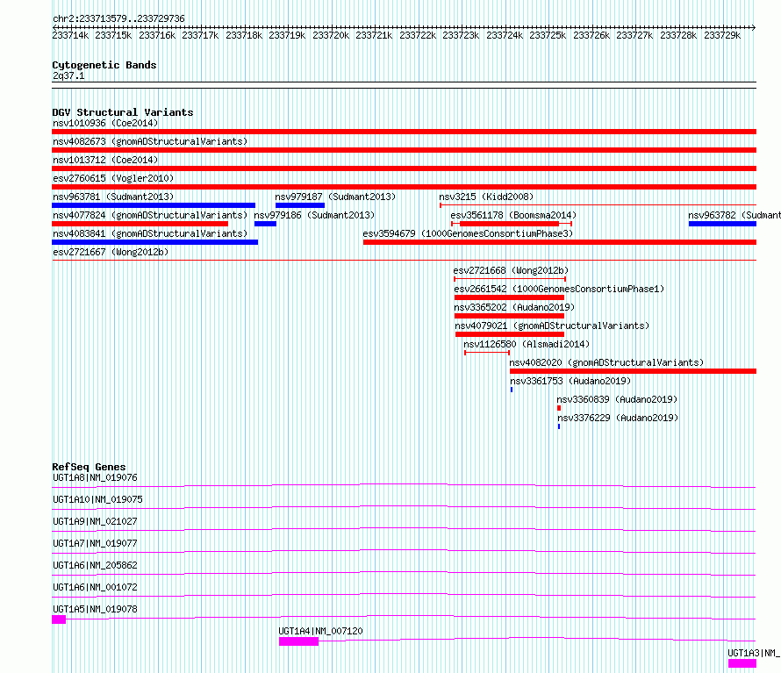Select the UGT1A4|NM_007120 magenta exon block
Viewport: 781px width, 673px height.
(299, 641)
